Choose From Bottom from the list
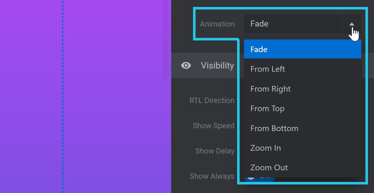The height and width of the screenshot is (193, 374). coord(302,128)
